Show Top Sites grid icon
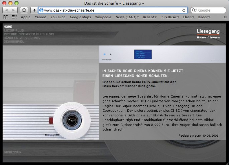The image size is (229, 165). pos(14,17)
